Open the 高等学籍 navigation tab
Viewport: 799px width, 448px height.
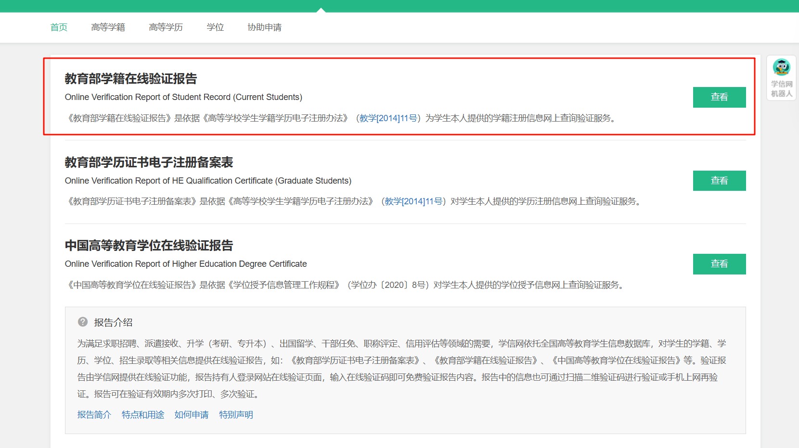coord(108,27)
